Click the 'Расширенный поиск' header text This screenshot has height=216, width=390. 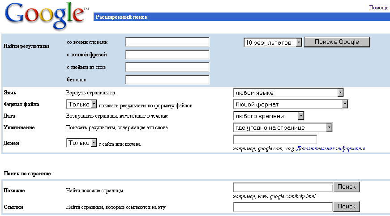(x=121, y=17)
